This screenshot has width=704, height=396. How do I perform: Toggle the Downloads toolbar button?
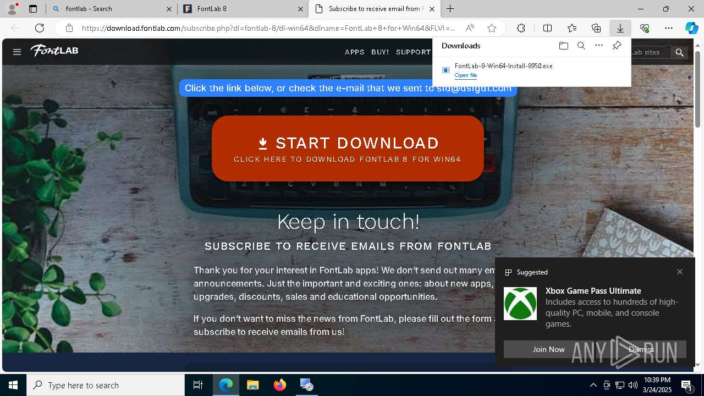point(620,28)
